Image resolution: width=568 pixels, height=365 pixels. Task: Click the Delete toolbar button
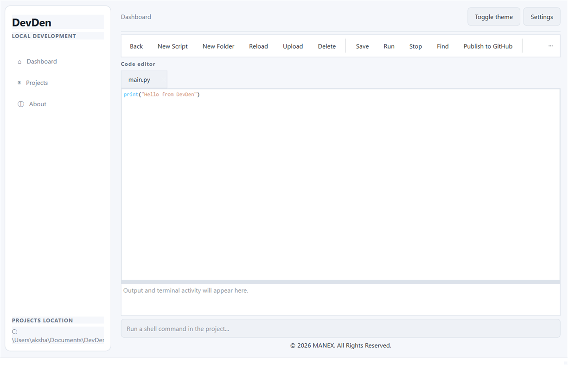click(x=327, y=46)
